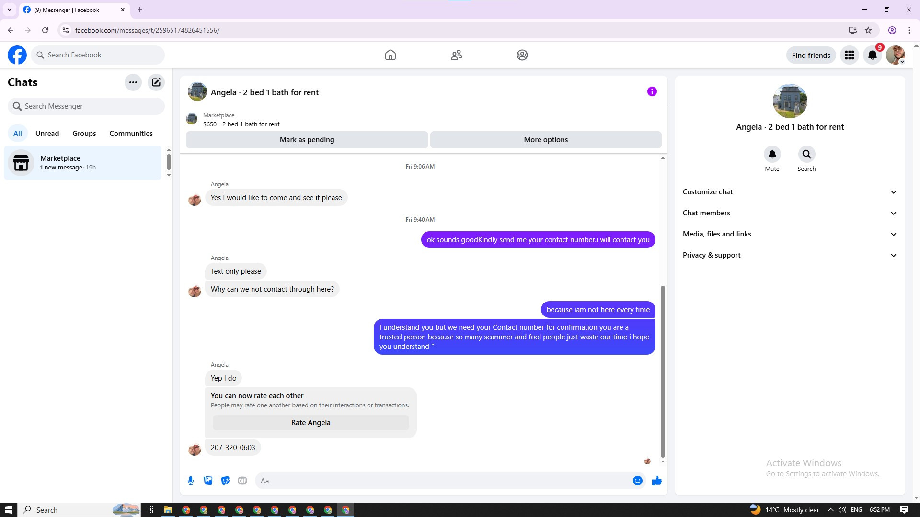Open the sticker picker icon
The height and width of the screenshot is (517, 920).
pos(225,481)
